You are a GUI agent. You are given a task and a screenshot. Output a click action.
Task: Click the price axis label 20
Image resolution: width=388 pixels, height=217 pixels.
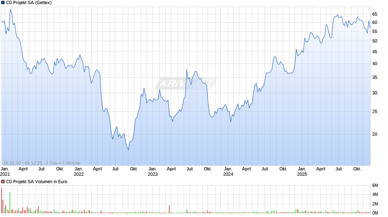tap(375, 134)
